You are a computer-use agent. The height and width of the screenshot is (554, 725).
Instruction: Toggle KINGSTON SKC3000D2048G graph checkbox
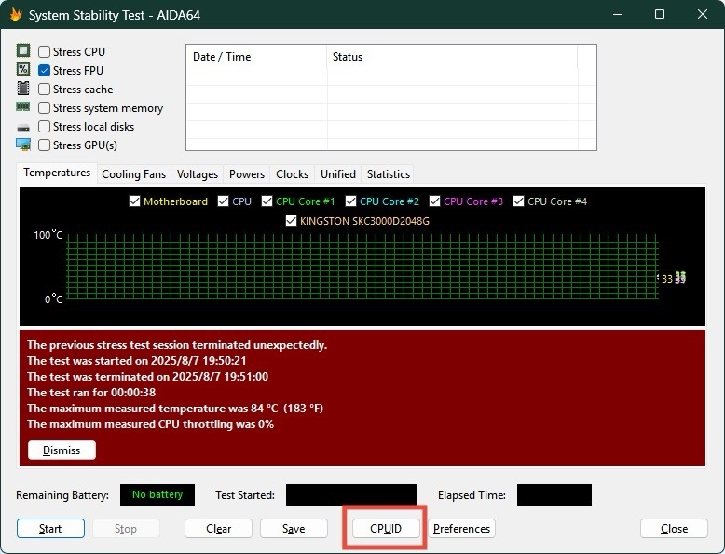tap(291, 221)
